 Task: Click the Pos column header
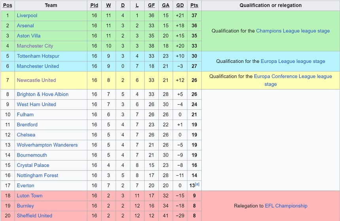pos(8,6)
